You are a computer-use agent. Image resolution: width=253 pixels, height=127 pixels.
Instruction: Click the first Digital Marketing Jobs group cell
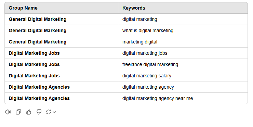(x=61, y=53)
